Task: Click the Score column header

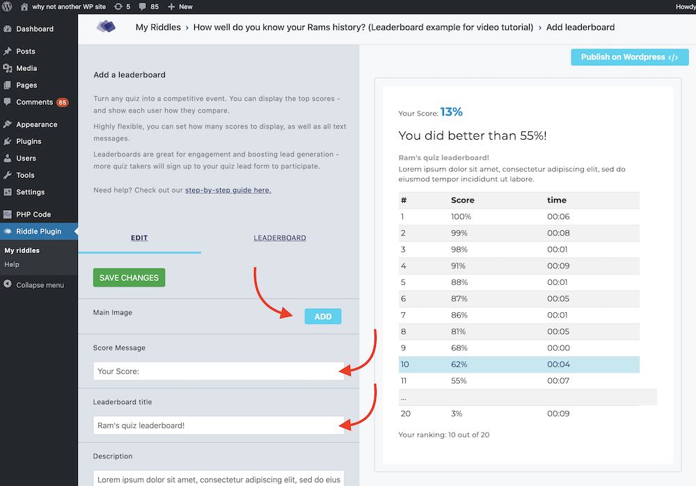Action: point(463,200)
